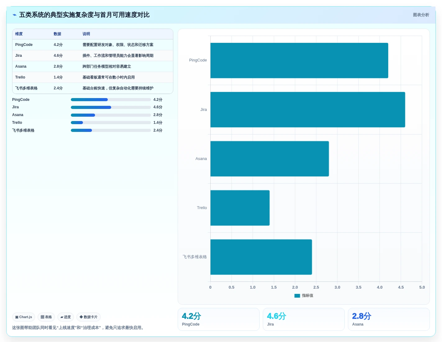Click the Jira label in progress list
This screenshot has width=442, height=342.
click(16, 107)
